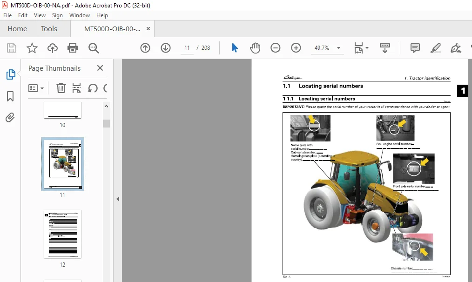The width and height of the screenshot is (472, 282).
Task: Open the Sign menu
Action: (57, 15)
